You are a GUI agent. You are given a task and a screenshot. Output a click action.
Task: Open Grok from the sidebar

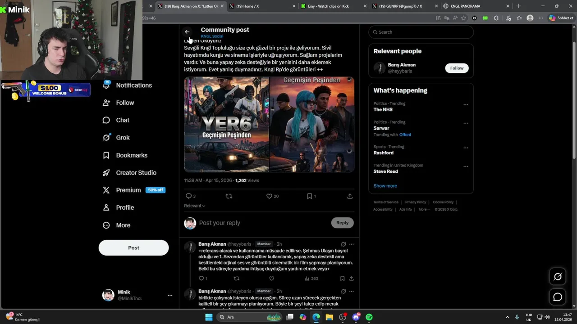[116, 138]
